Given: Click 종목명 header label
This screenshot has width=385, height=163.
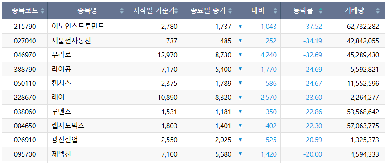Looking at the screenshot, I should pos(87,10).
